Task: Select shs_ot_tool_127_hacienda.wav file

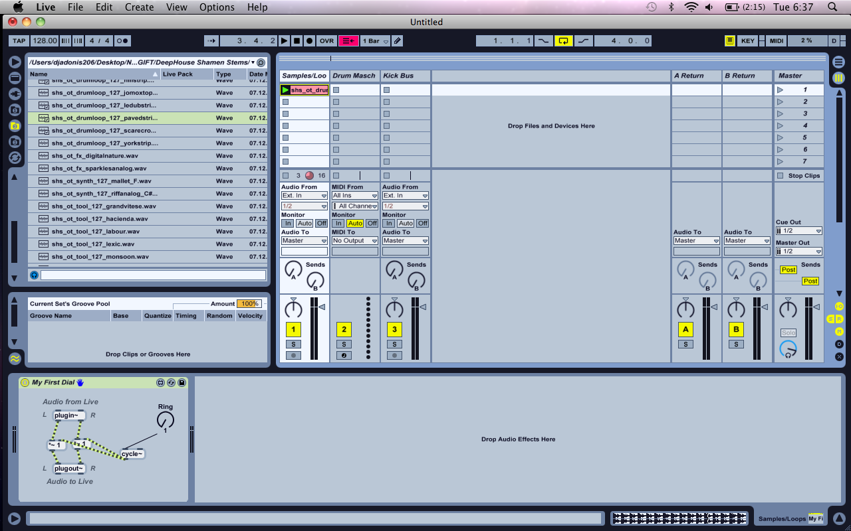Action: pyautogui.click(x=148, y=219)
